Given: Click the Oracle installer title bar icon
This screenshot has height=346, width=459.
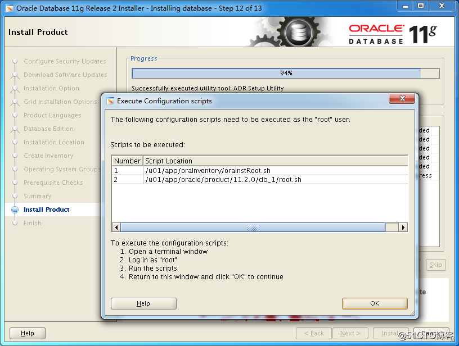Looking at the screenshot, I should pyautogui.click(x=10, y=8).
